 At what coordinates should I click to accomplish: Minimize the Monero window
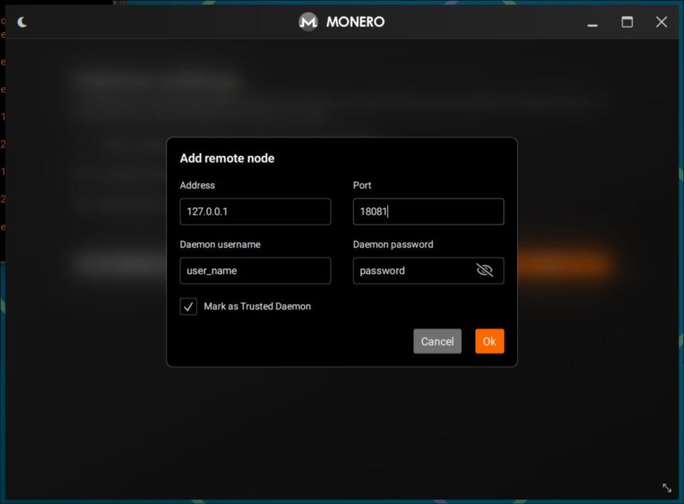pyautogui.click(x=592, y=22)
